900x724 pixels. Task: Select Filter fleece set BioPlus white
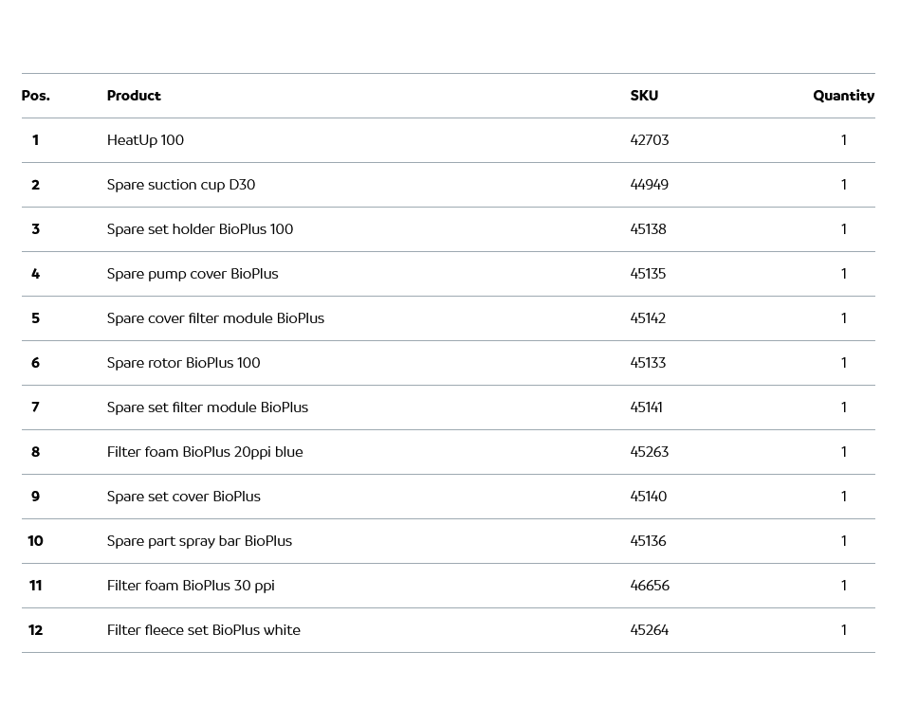(203, 630)
